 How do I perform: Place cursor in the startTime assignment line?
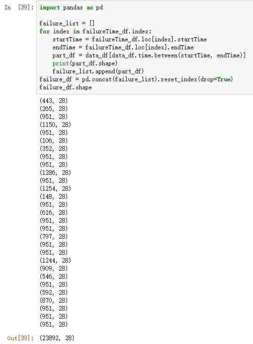(x=130, y=39)
